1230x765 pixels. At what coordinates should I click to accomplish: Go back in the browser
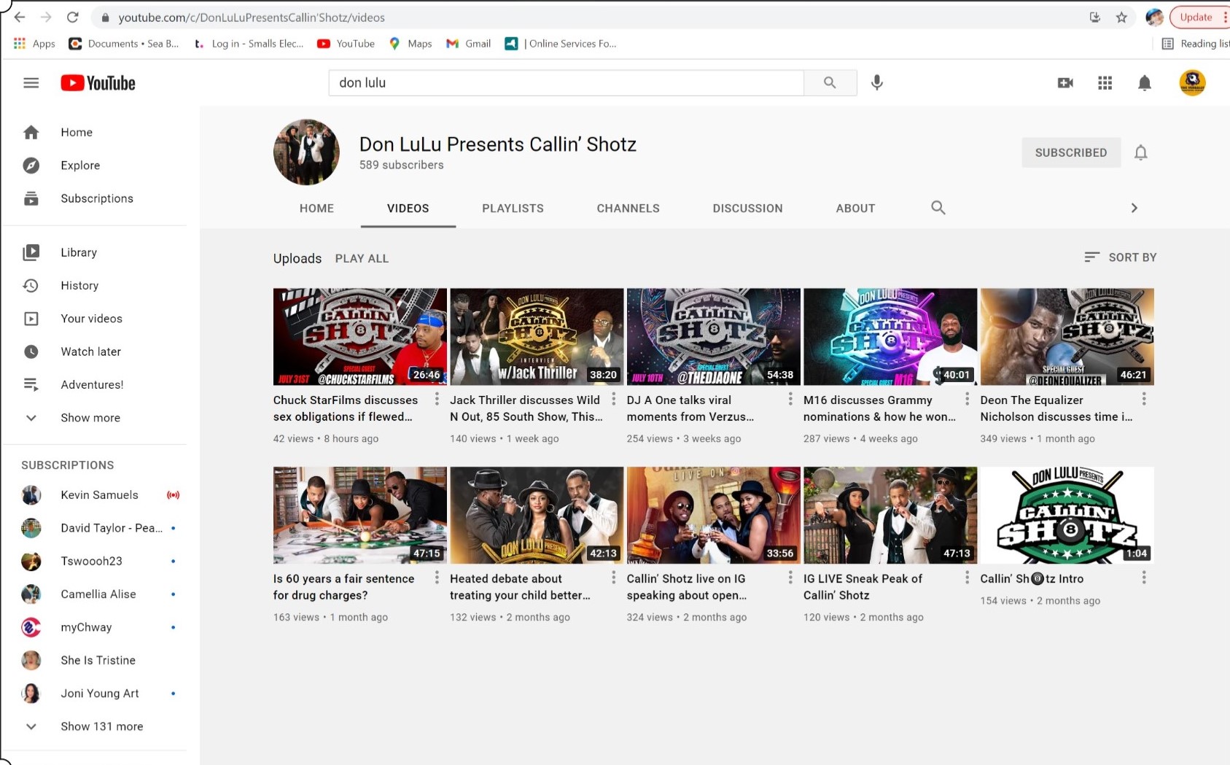click(x=20, y=18)
